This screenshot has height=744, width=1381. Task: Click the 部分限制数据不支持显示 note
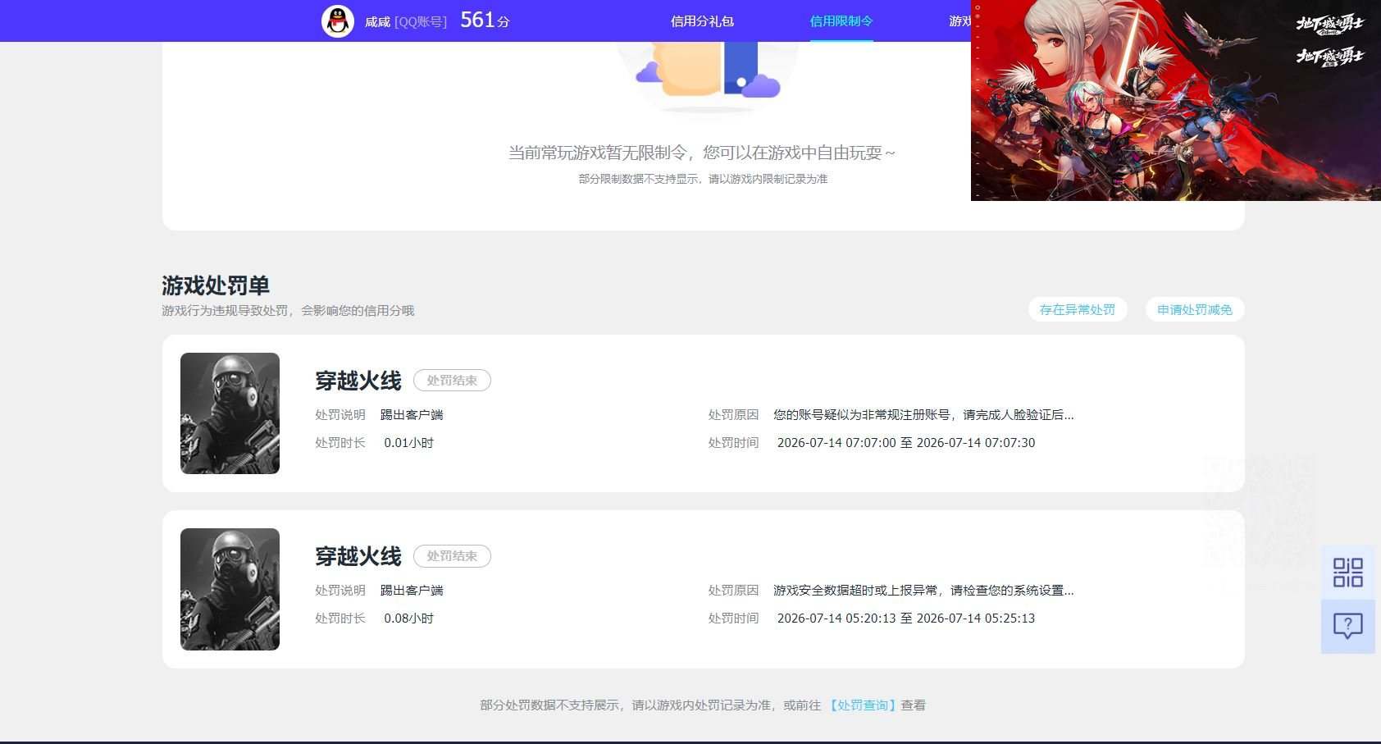[703, 179]
